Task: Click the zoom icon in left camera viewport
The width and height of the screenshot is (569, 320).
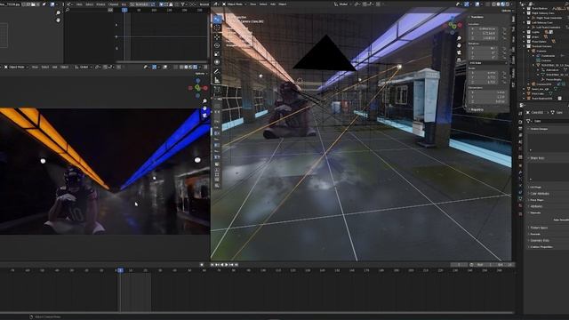Action: (204, 100)
